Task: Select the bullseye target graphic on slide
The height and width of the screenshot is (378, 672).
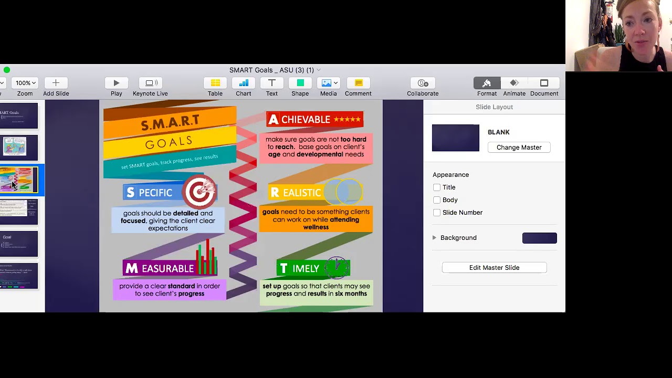Action: pos(199,191)
